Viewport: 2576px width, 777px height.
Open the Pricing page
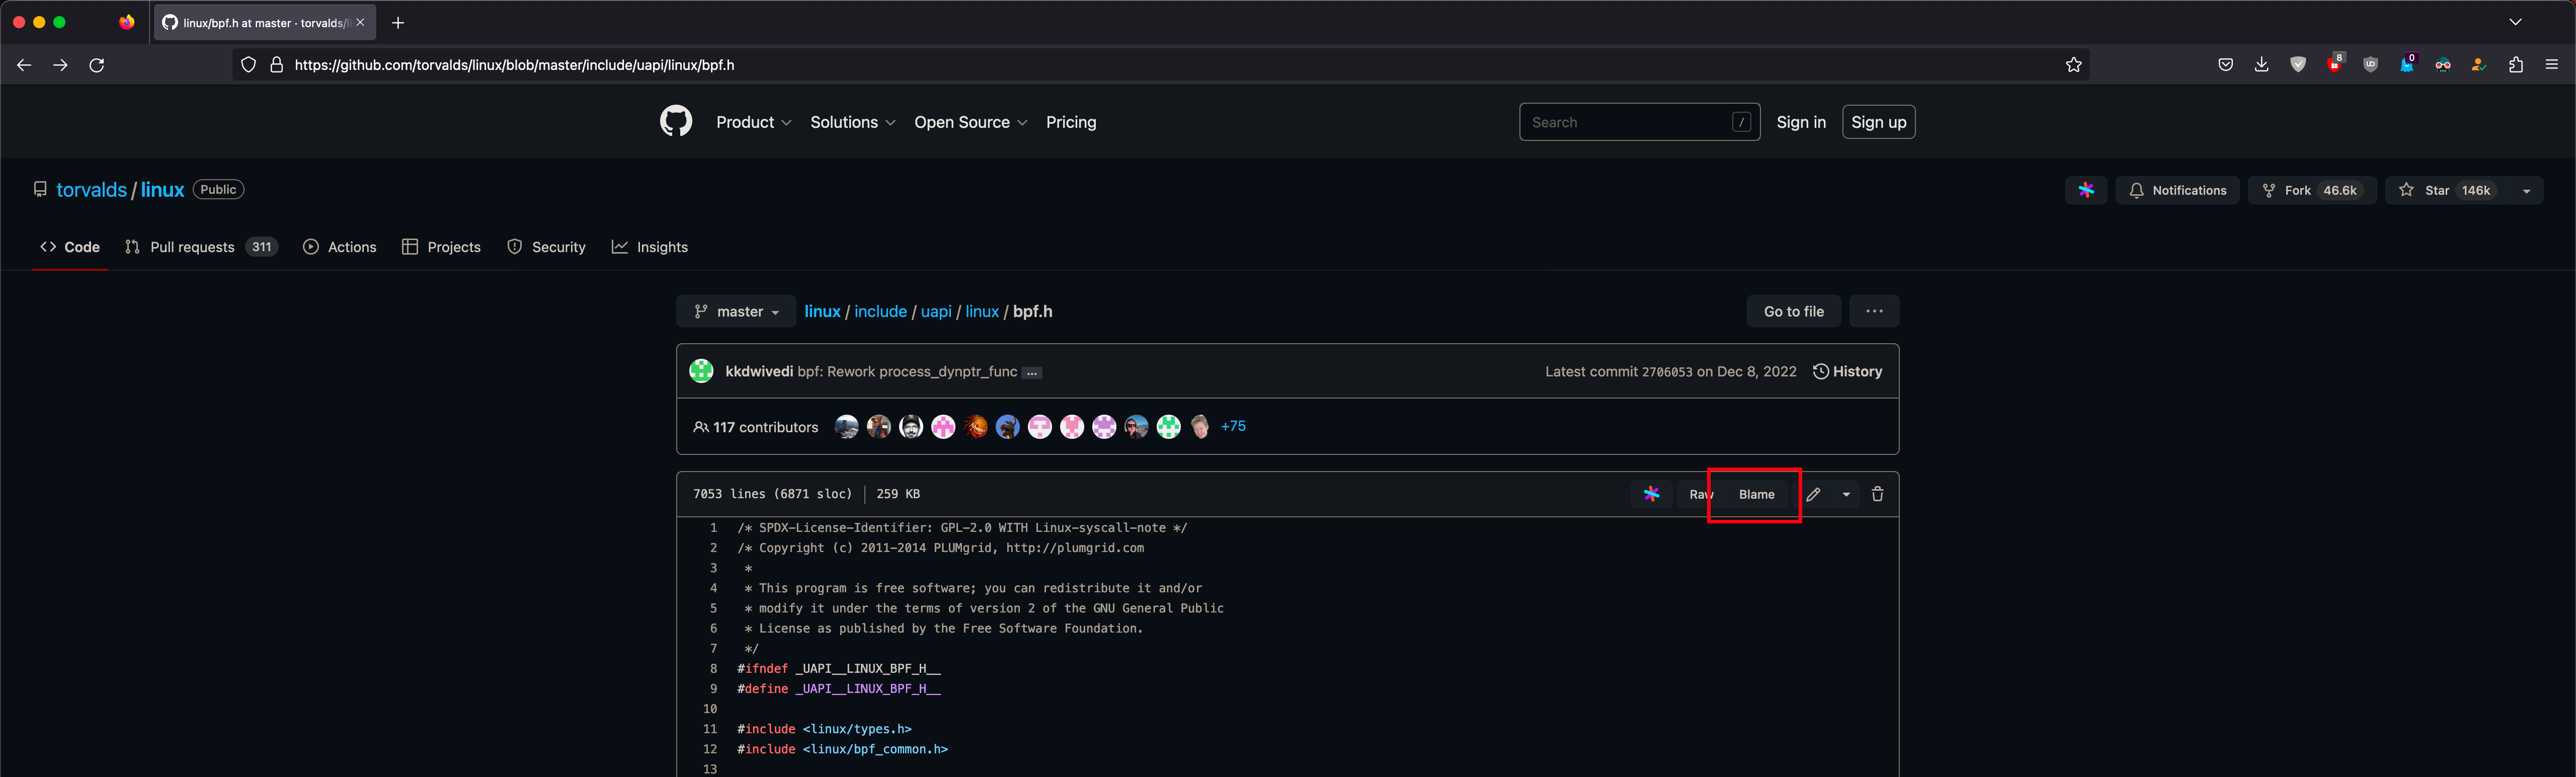pyautogui.click(x=1071, y=122)
